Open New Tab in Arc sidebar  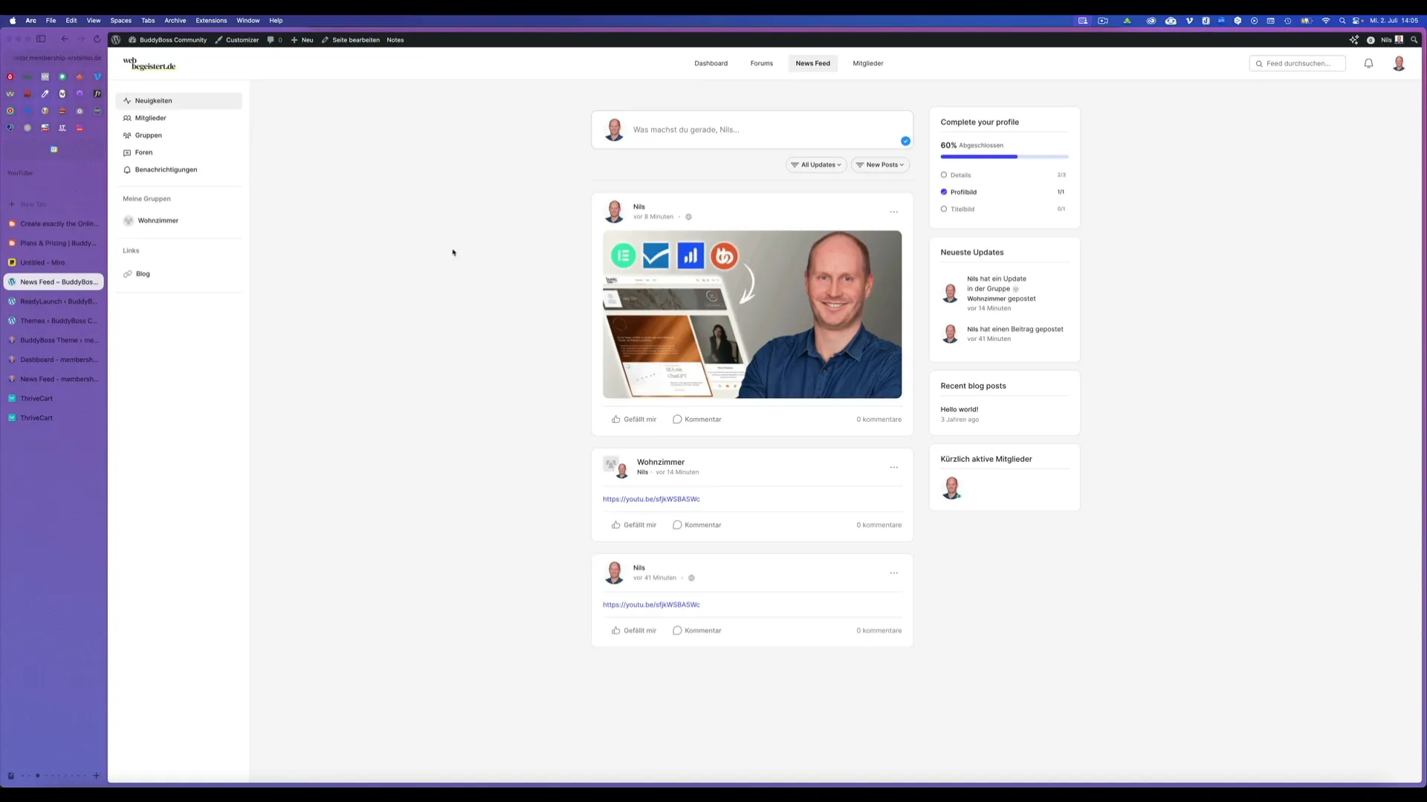tap(54, 204)
